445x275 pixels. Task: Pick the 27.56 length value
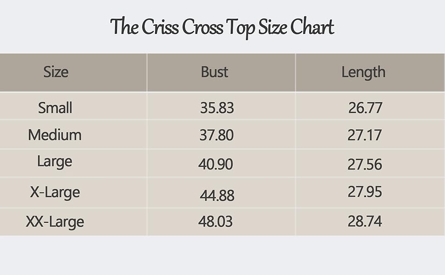click(365, 164)
